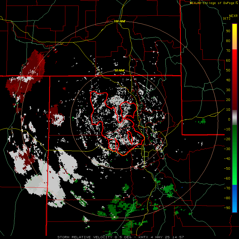Click the 10 value on the velocity scale
Screen dimensions: 239x239
tap(228, 110)
